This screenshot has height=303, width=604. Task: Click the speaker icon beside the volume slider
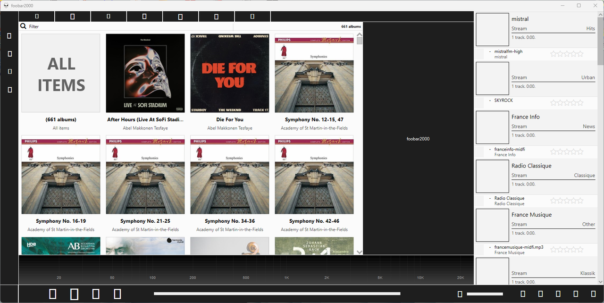(x=460, y=294)
